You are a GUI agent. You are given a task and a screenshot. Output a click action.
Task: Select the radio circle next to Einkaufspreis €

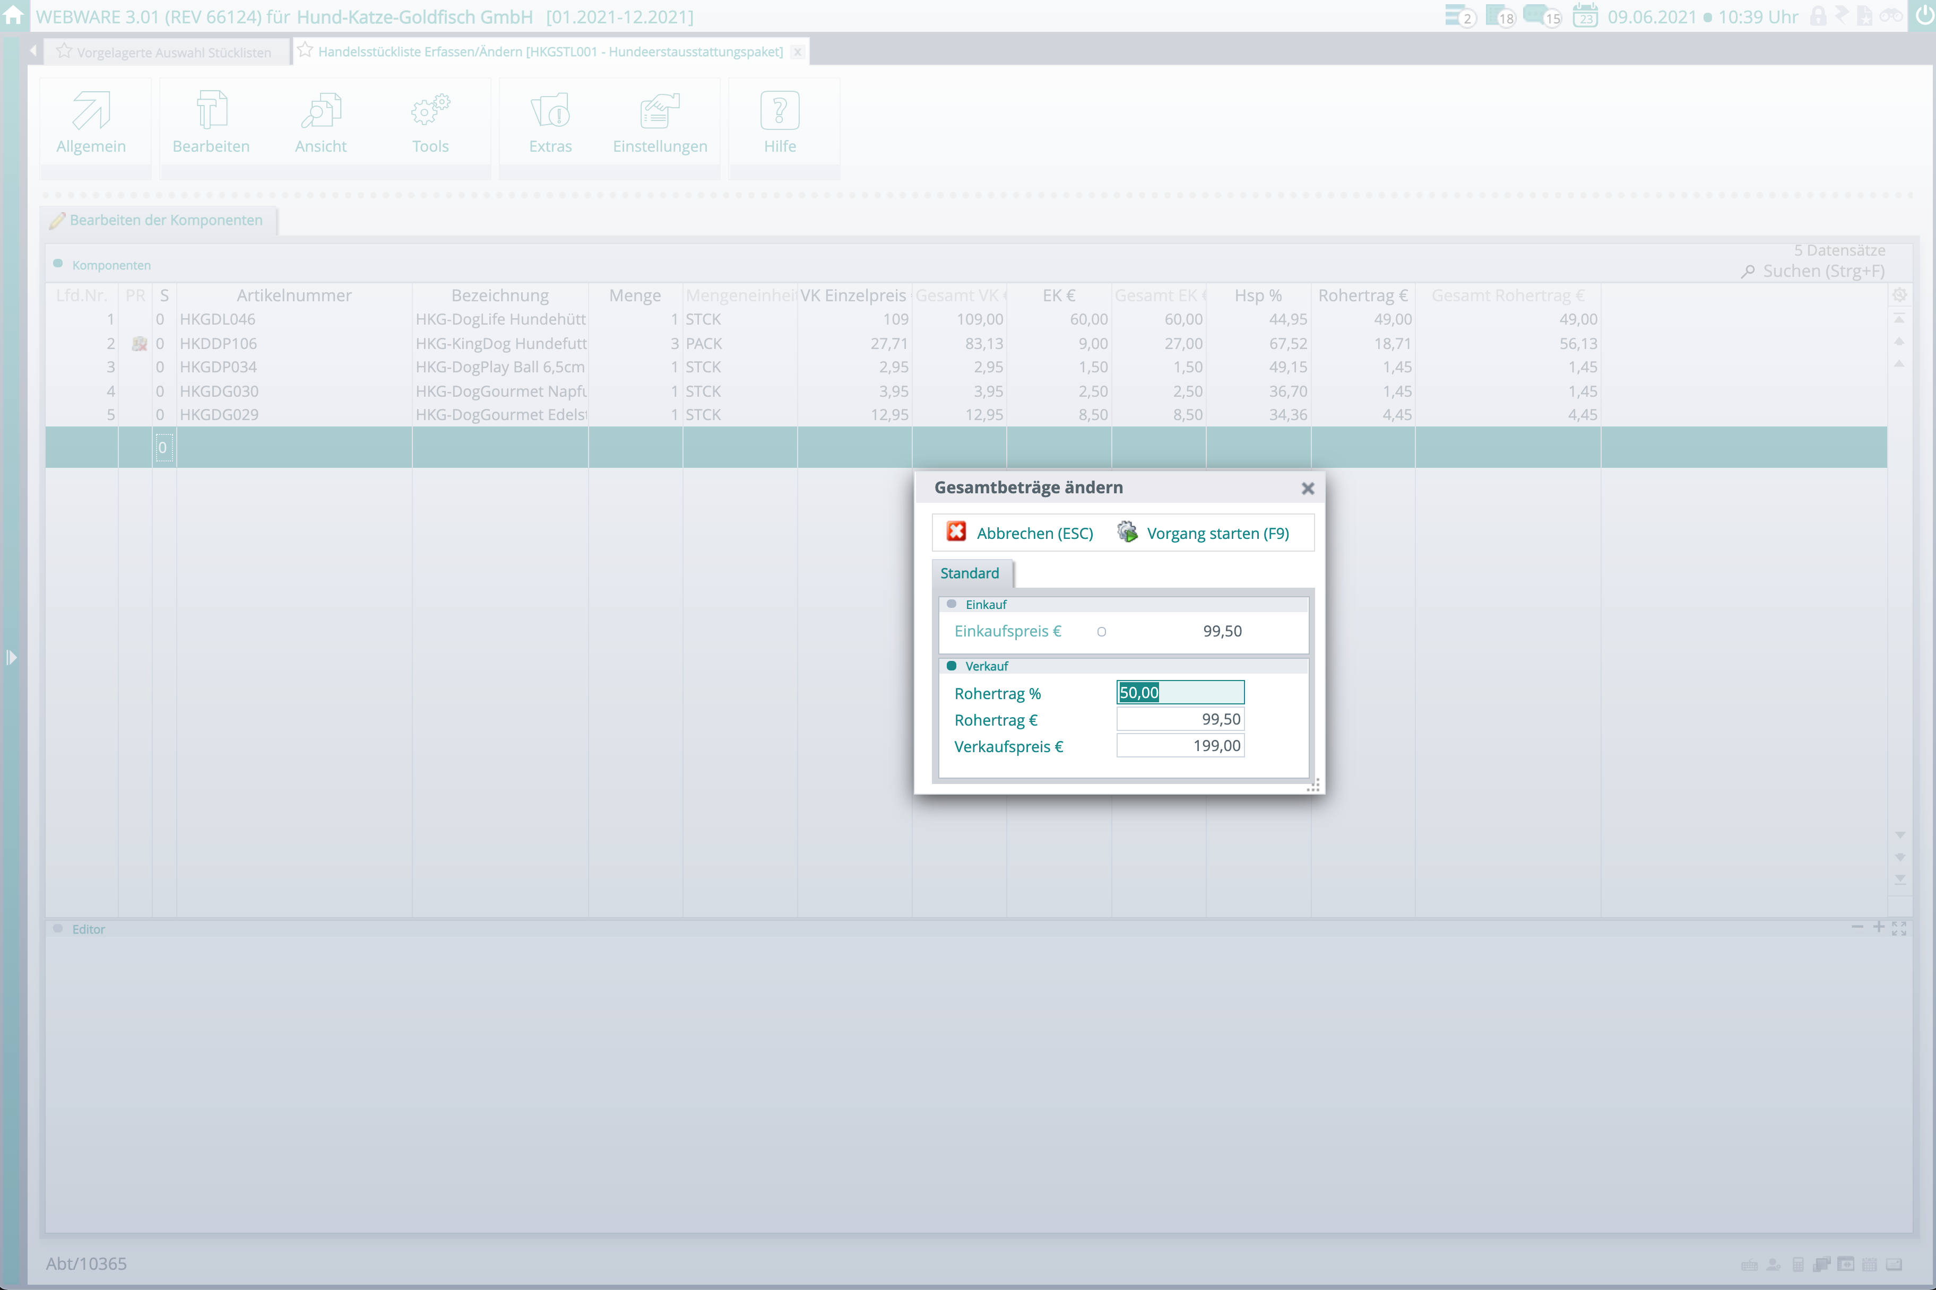click(x=1101, y=632)
